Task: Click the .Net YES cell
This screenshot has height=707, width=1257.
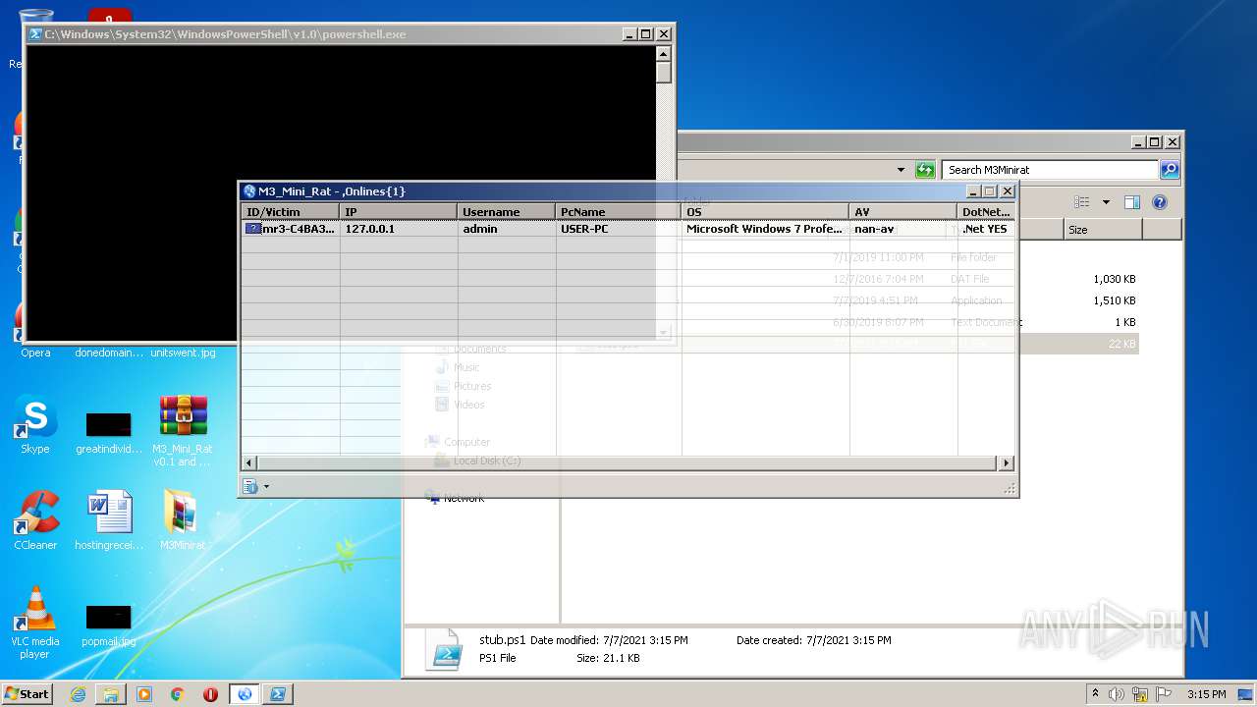Action: (985, 229)
